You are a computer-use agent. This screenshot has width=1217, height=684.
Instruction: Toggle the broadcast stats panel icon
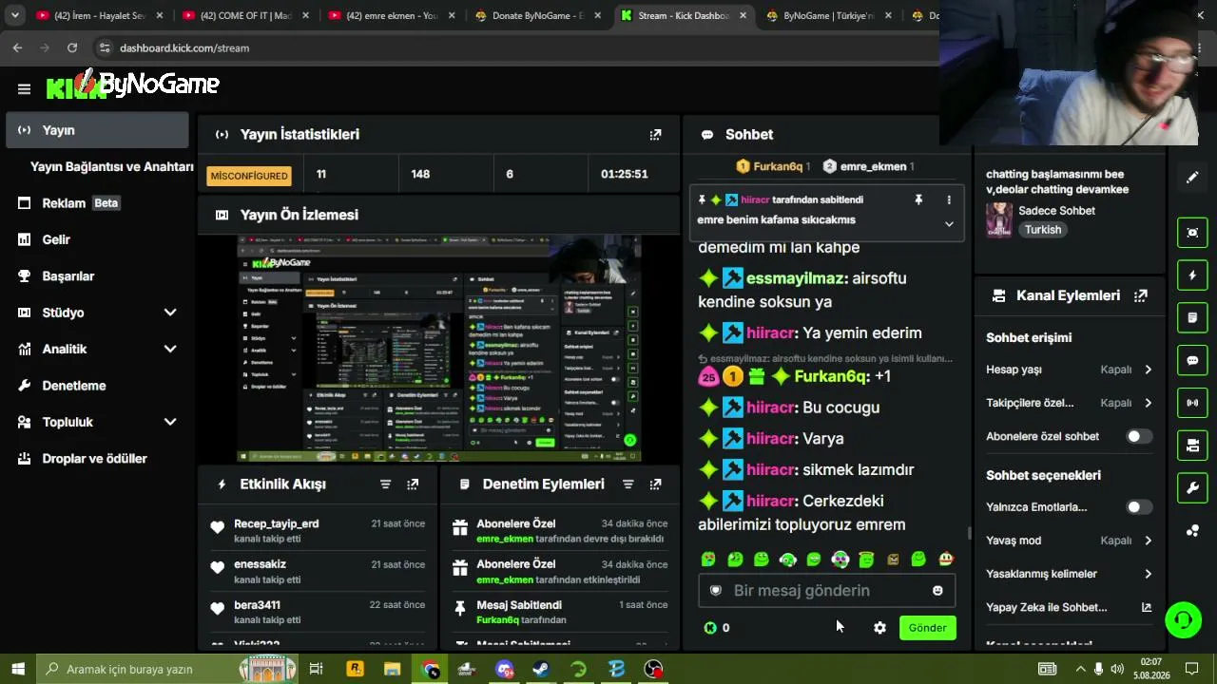(1192, 403)
